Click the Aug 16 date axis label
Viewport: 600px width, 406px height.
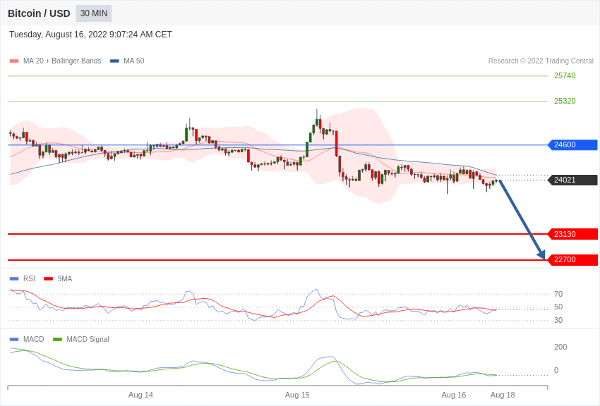coord(454,395)
